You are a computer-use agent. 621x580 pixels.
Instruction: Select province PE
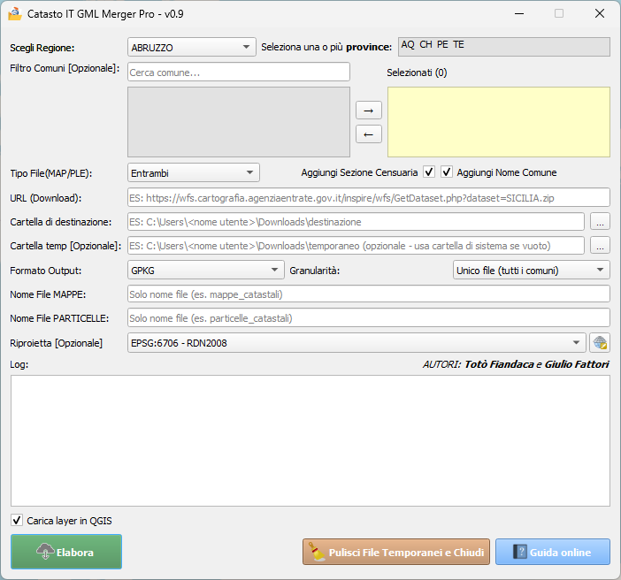click(x=442, y=44)
